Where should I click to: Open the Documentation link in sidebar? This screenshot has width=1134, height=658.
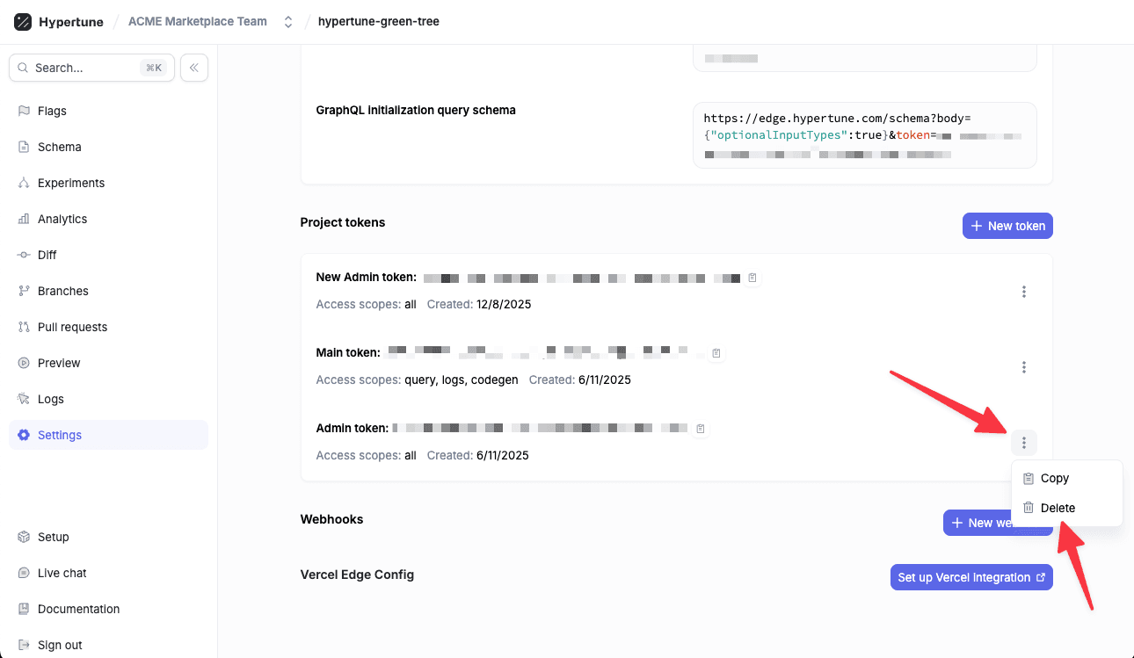pos(78,609)
